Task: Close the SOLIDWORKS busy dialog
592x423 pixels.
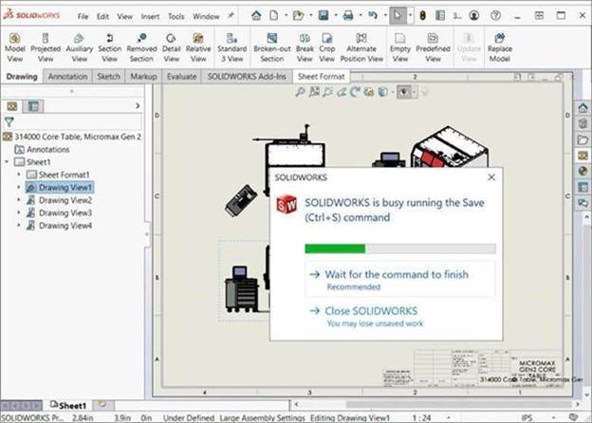Action: pos(491,177)
